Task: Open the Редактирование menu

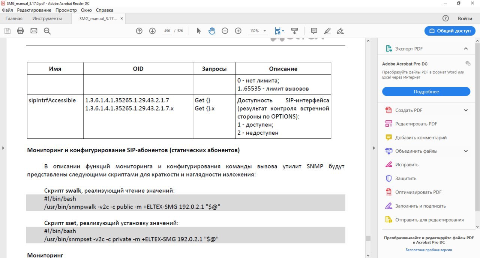Action: click(34, 10)
